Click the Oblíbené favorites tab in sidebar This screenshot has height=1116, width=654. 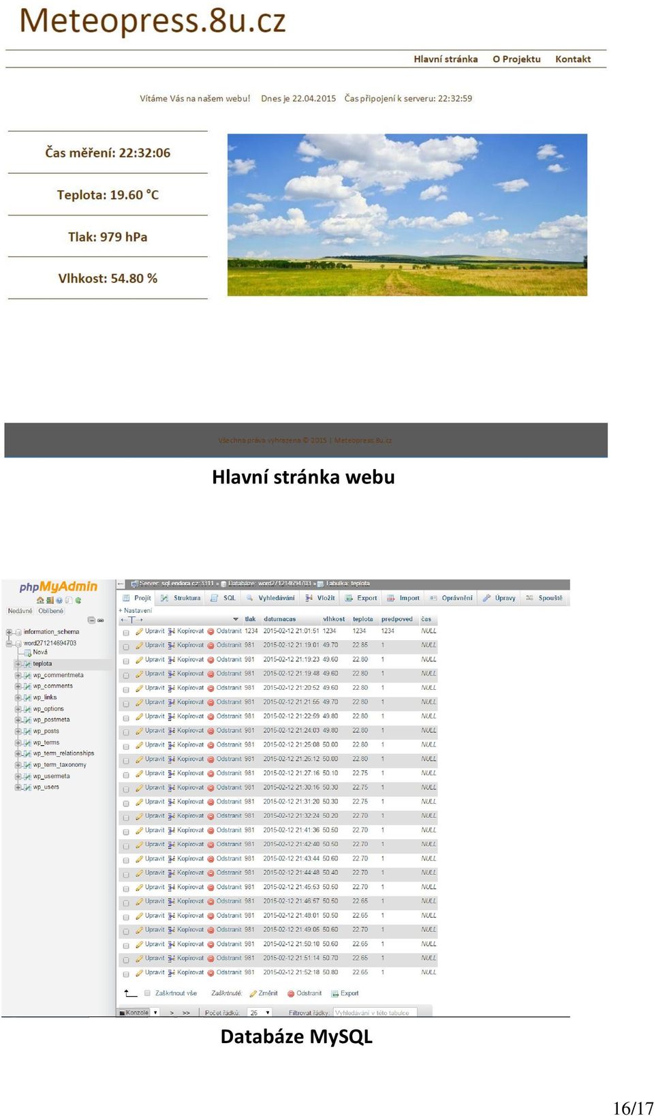[51, 611]
